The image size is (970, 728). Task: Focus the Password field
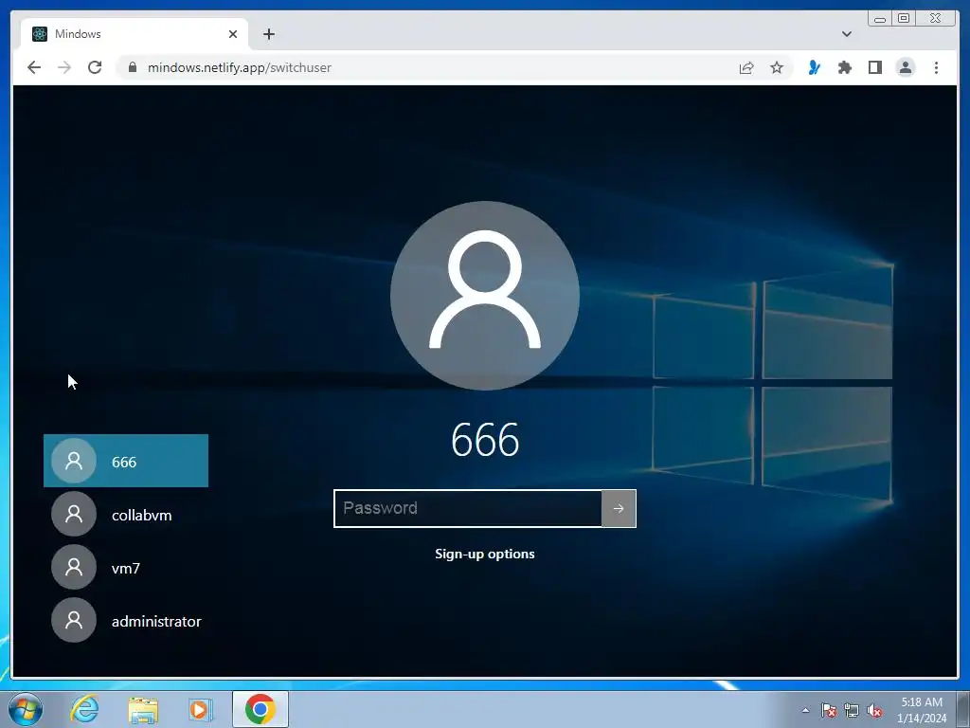coord(468,508)
